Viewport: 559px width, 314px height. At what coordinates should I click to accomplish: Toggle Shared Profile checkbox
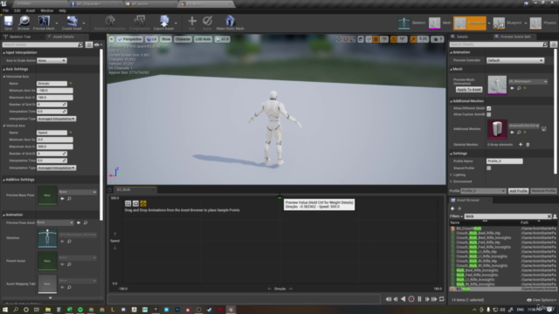point(489,168)
